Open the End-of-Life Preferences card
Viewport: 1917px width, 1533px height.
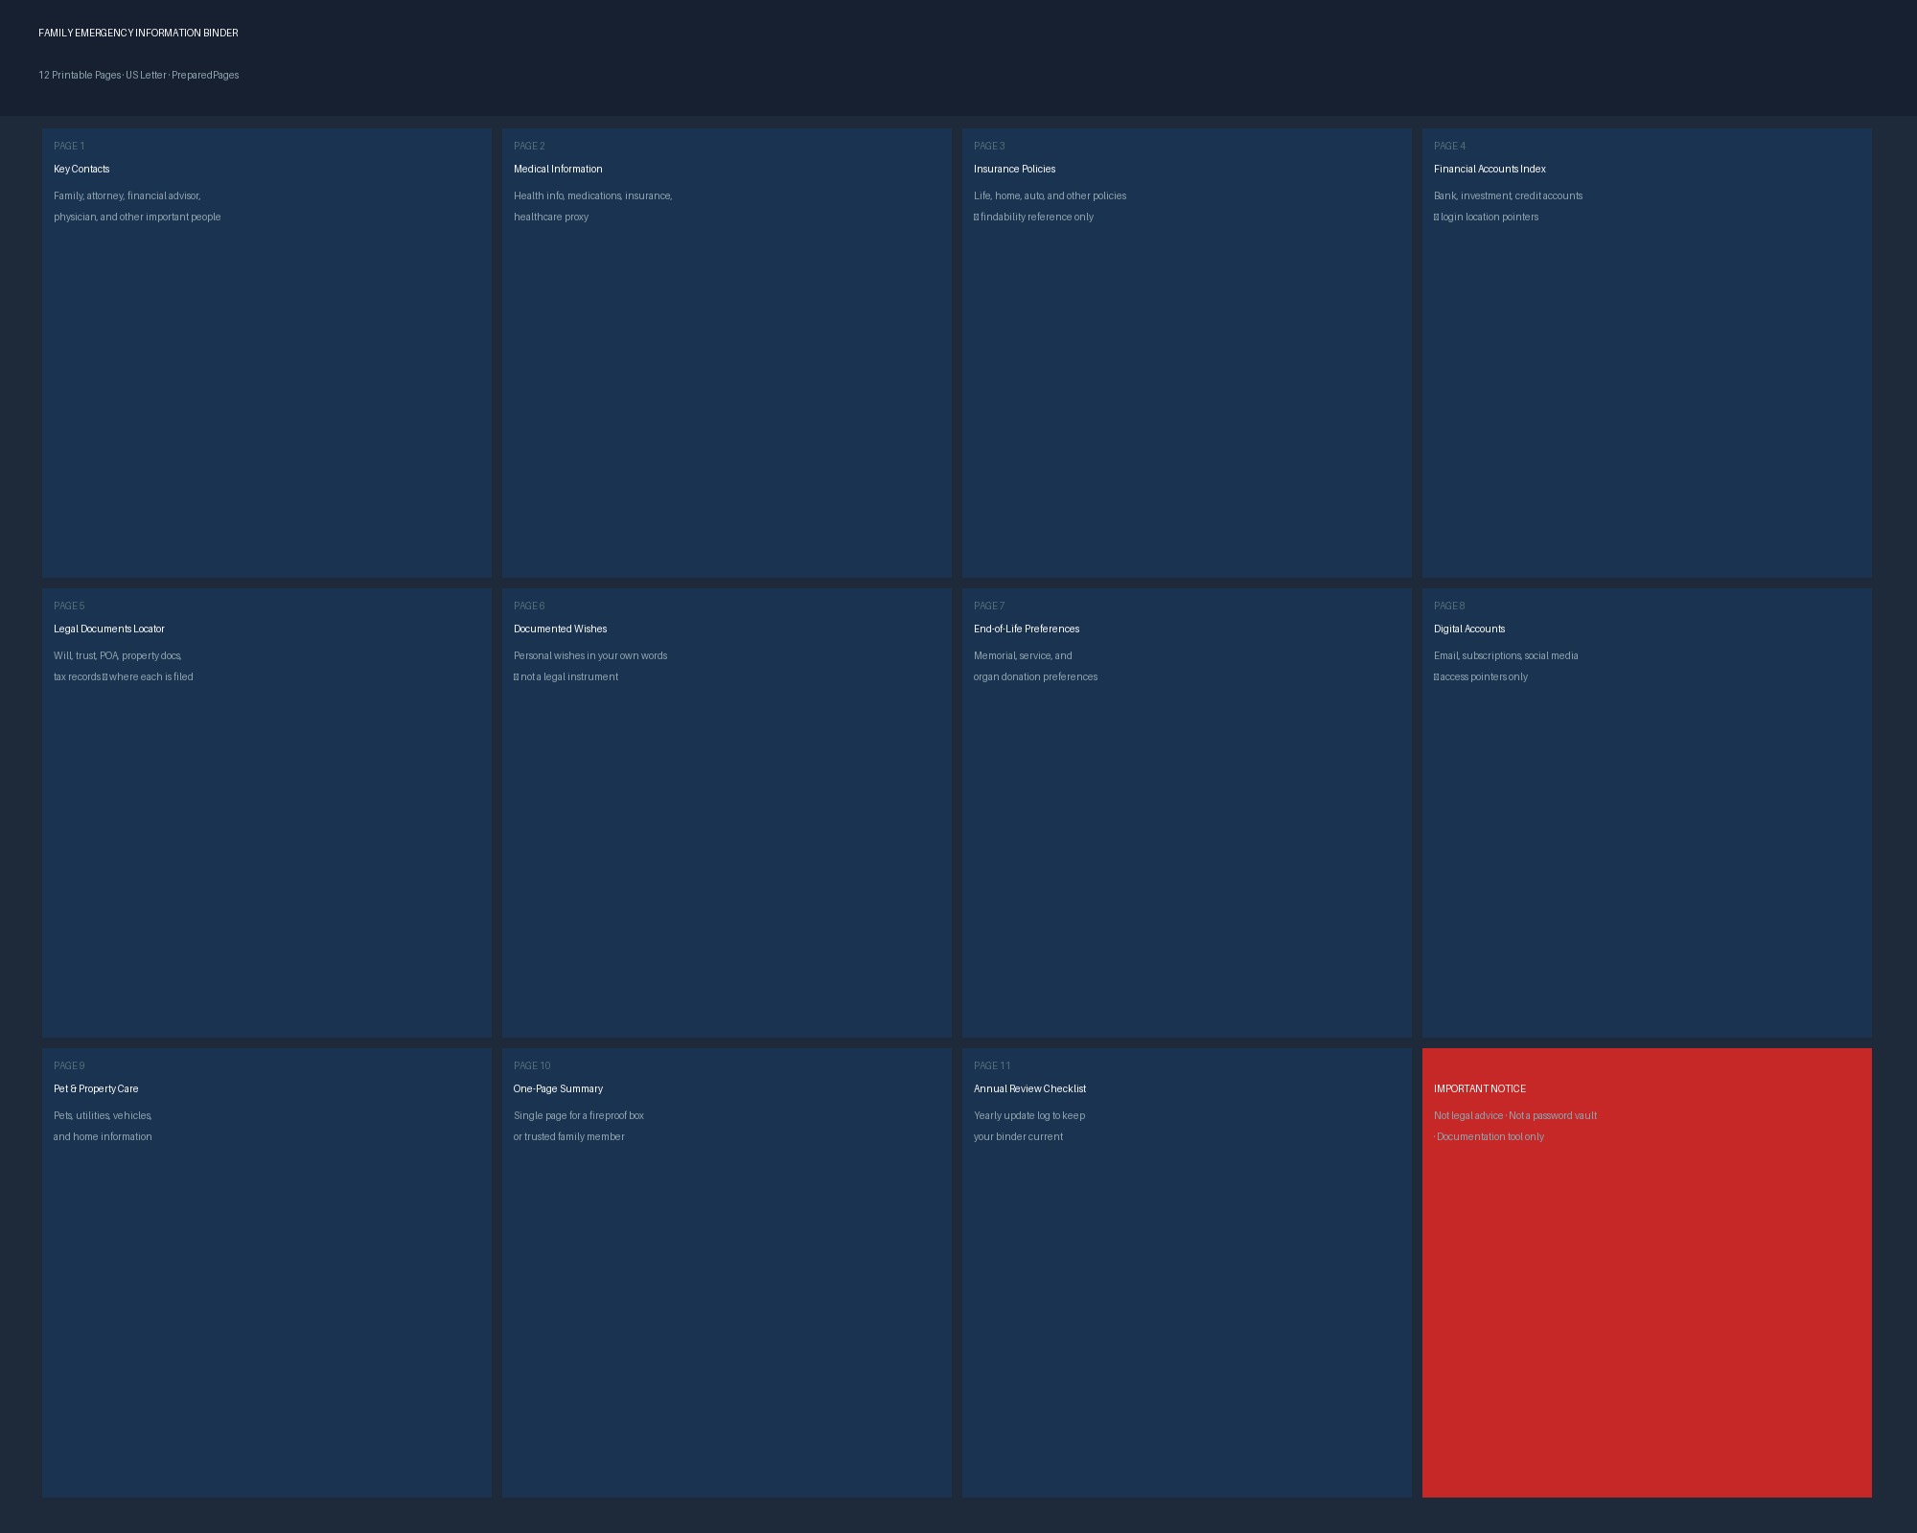click(1187, 812)
